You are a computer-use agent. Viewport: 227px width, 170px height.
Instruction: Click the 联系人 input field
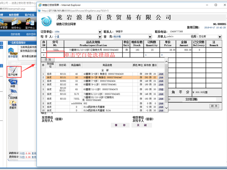133,32
